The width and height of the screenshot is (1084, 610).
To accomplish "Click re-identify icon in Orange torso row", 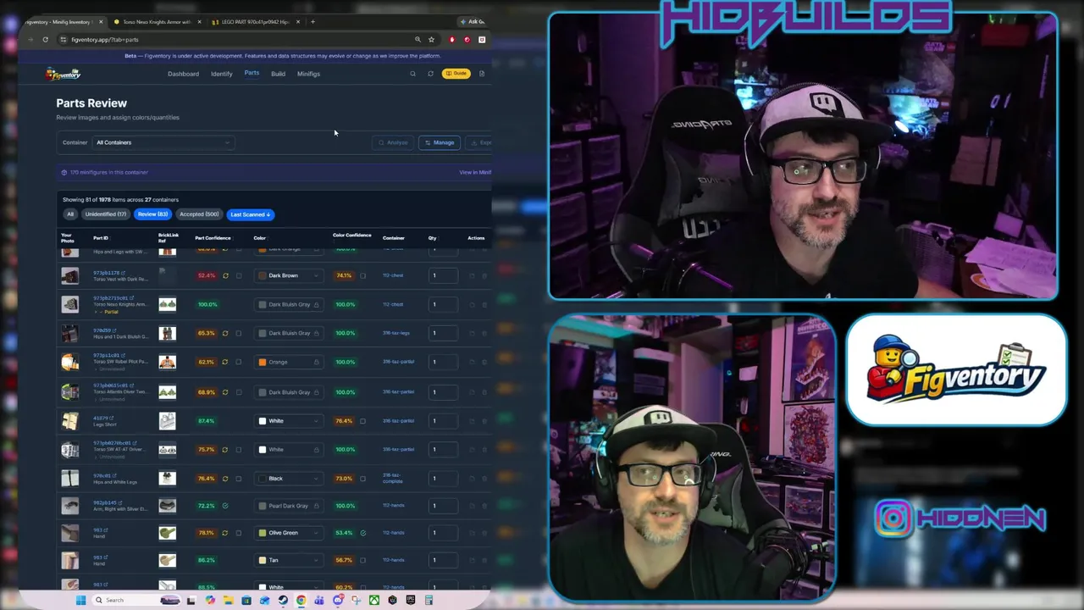I will pos(225,362).
